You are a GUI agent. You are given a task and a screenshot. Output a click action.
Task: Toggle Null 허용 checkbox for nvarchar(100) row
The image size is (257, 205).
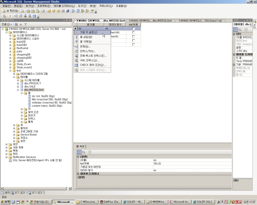pos(134,32)
